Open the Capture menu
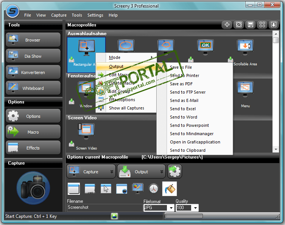The height and width of the screenshot is (225, 285). click(59, 15)
